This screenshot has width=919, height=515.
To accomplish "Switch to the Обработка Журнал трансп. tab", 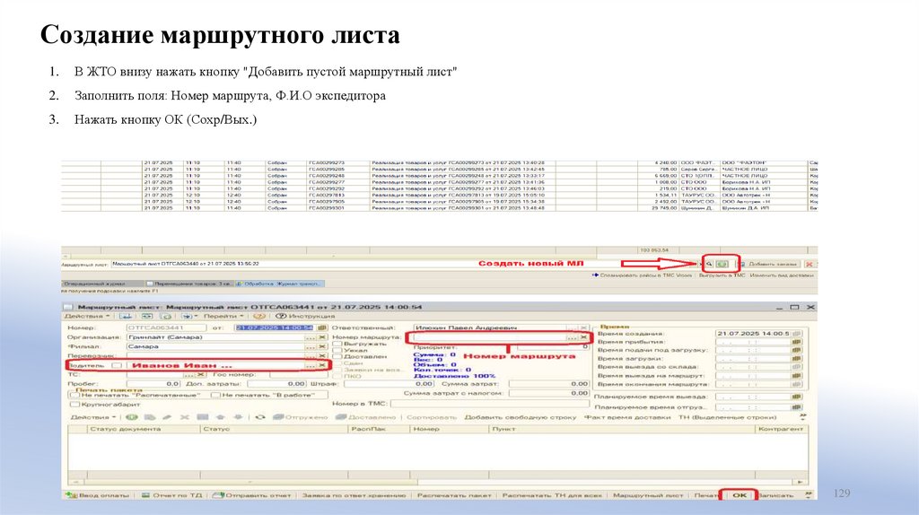I will tap(280, 284).
